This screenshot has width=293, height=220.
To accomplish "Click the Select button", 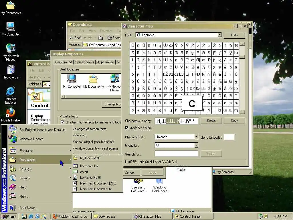I will pyautogui.click(x=211, y=121).
